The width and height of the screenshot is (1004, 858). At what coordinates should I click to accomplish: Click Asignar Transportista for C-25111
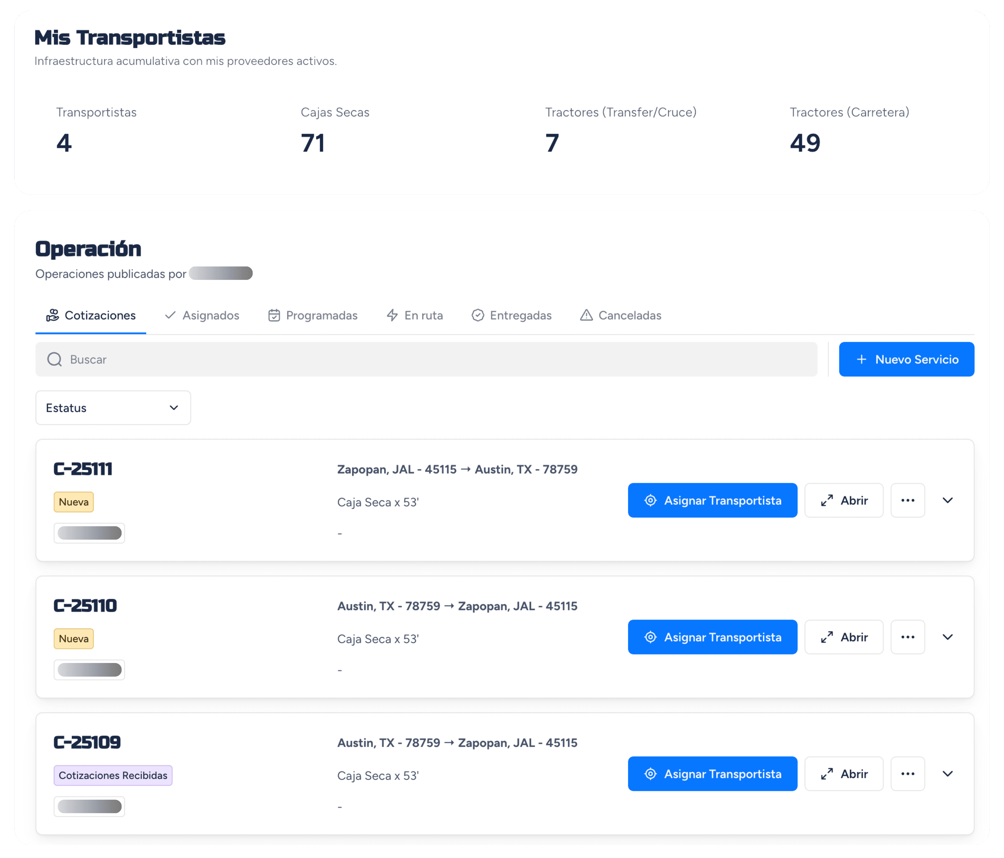click(x=712, y=500)
